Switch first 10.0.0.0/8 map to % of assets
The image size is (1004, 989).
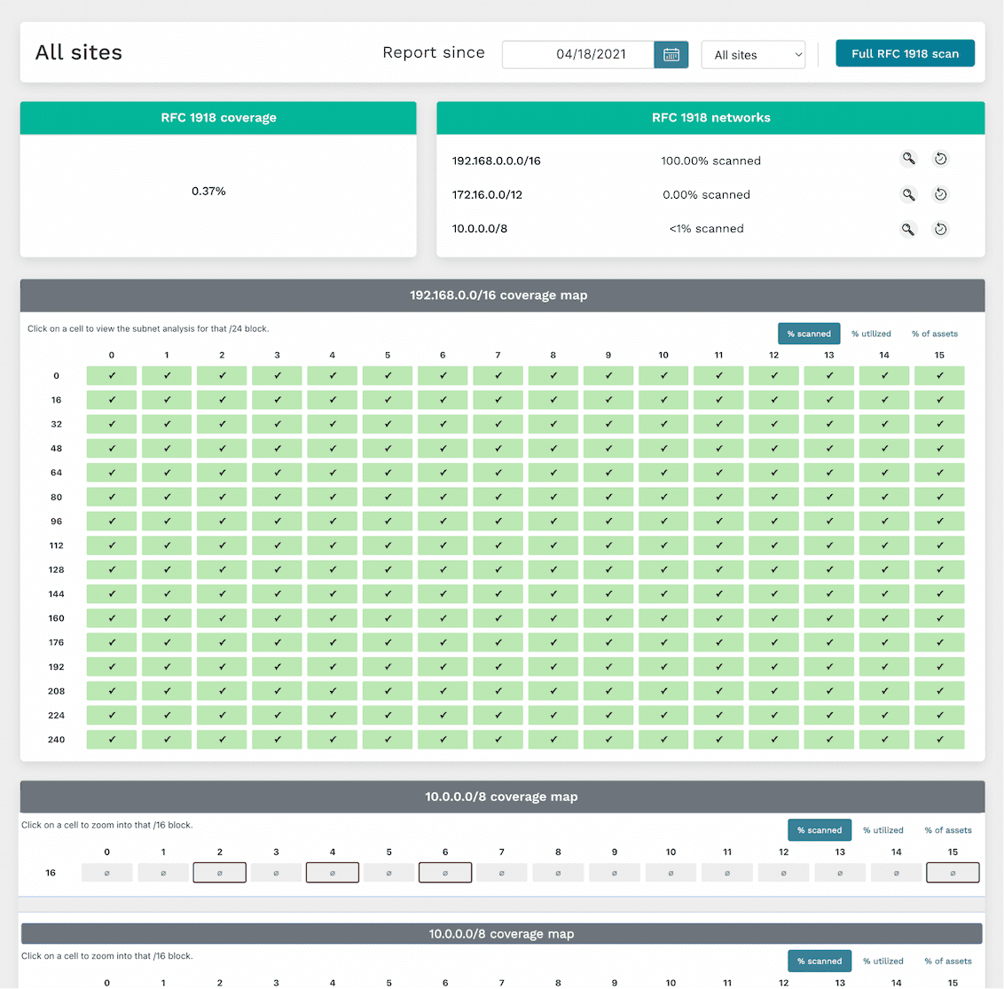tap(948, 830)
